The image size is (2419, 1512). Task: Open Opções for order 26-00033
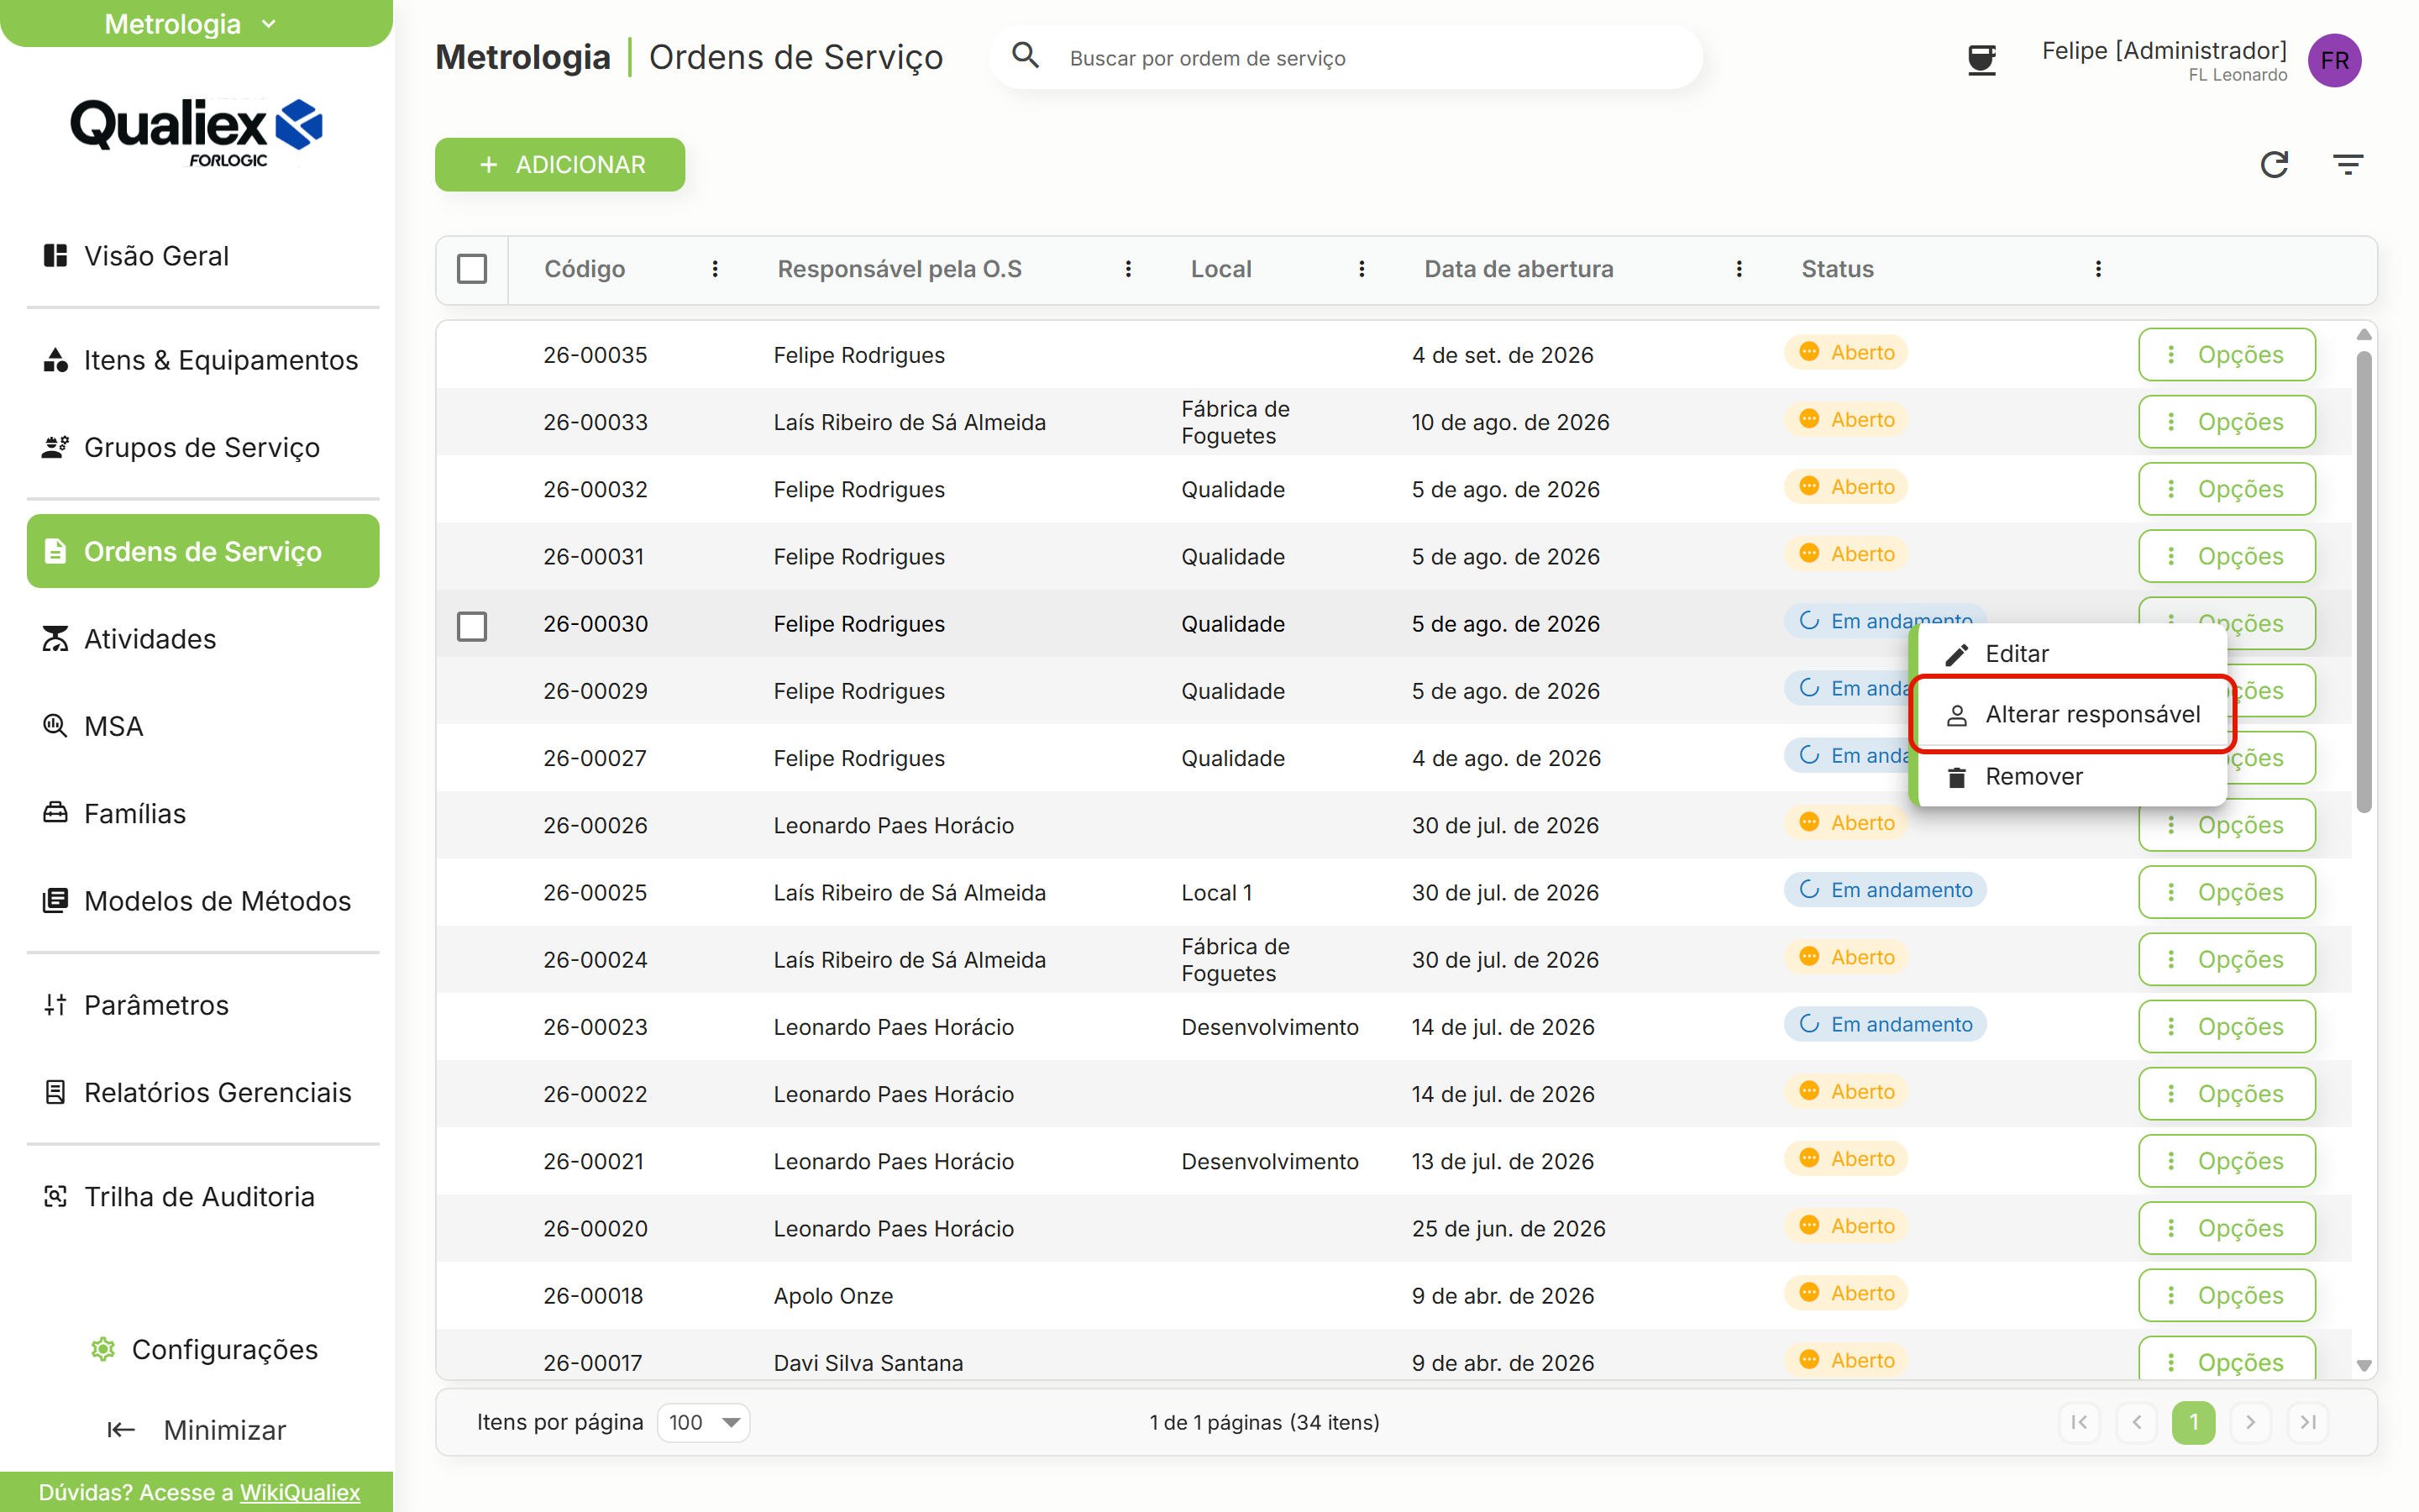pyautogui.click(x=2226, y=421)
